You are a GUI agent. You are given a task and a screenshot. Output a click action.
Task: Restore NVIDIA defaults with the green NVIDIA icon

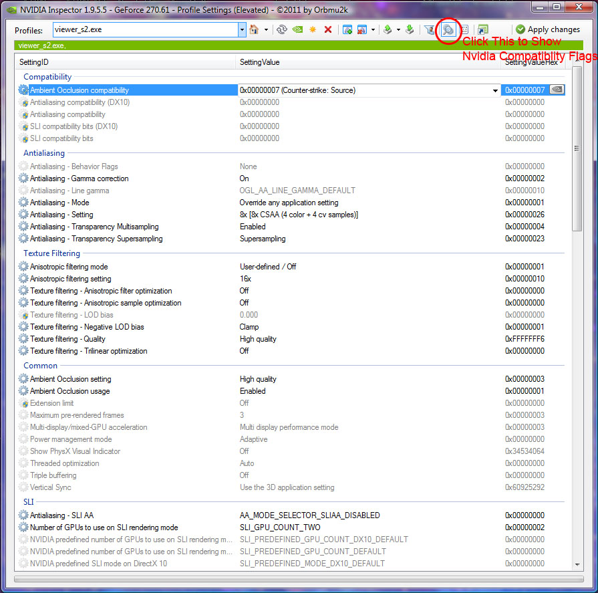click(x=297, y=29)
